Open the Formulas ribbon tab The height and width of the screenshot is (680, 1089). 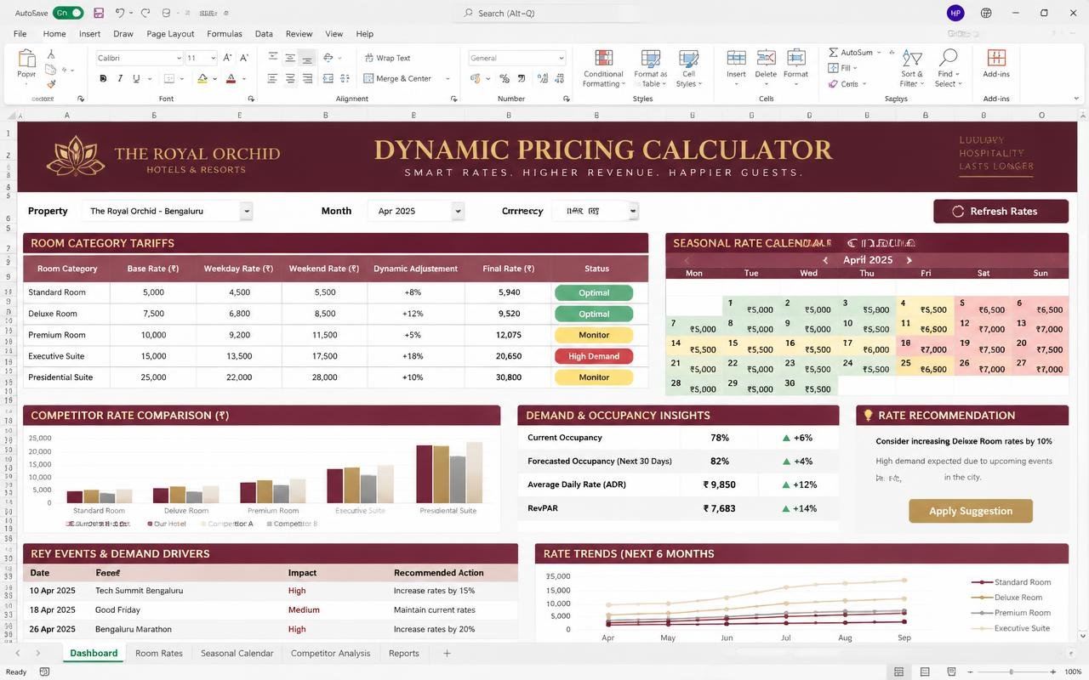pyautogui.click(x=225, y=34)
